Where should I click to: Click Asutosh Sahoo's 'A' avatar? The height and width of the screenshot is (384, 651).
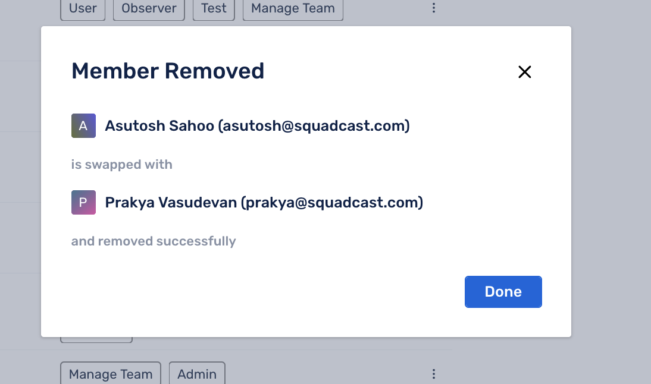coord(83,126)
